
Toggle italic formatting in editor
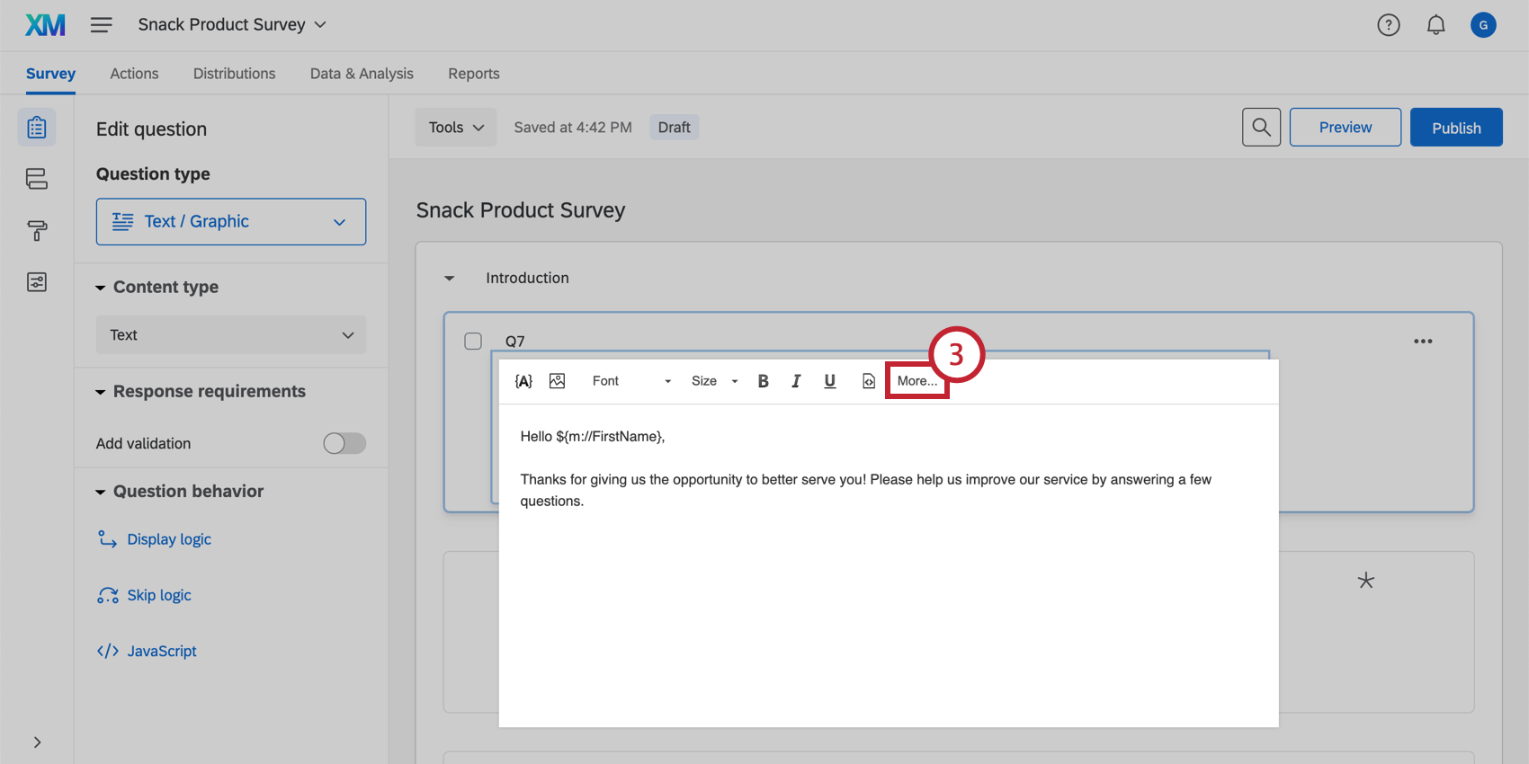pos(796,381)
